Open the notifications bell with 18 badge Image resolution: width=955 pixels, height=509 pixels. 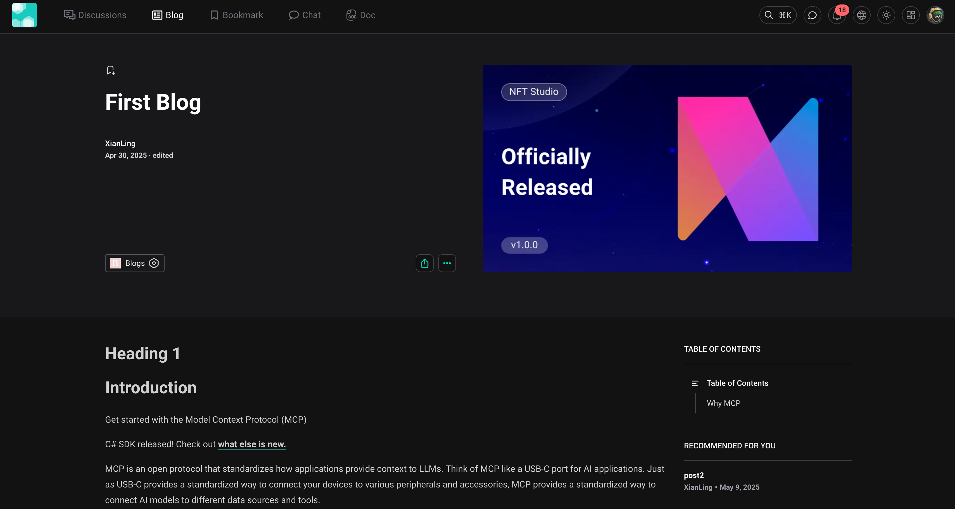tap(837, 15)
